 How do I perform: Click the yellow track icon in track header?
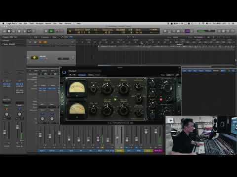34,58
